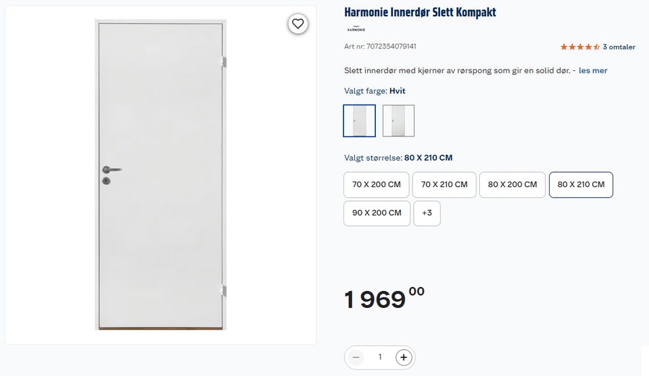Click the quantity number field

pos(380,357)
